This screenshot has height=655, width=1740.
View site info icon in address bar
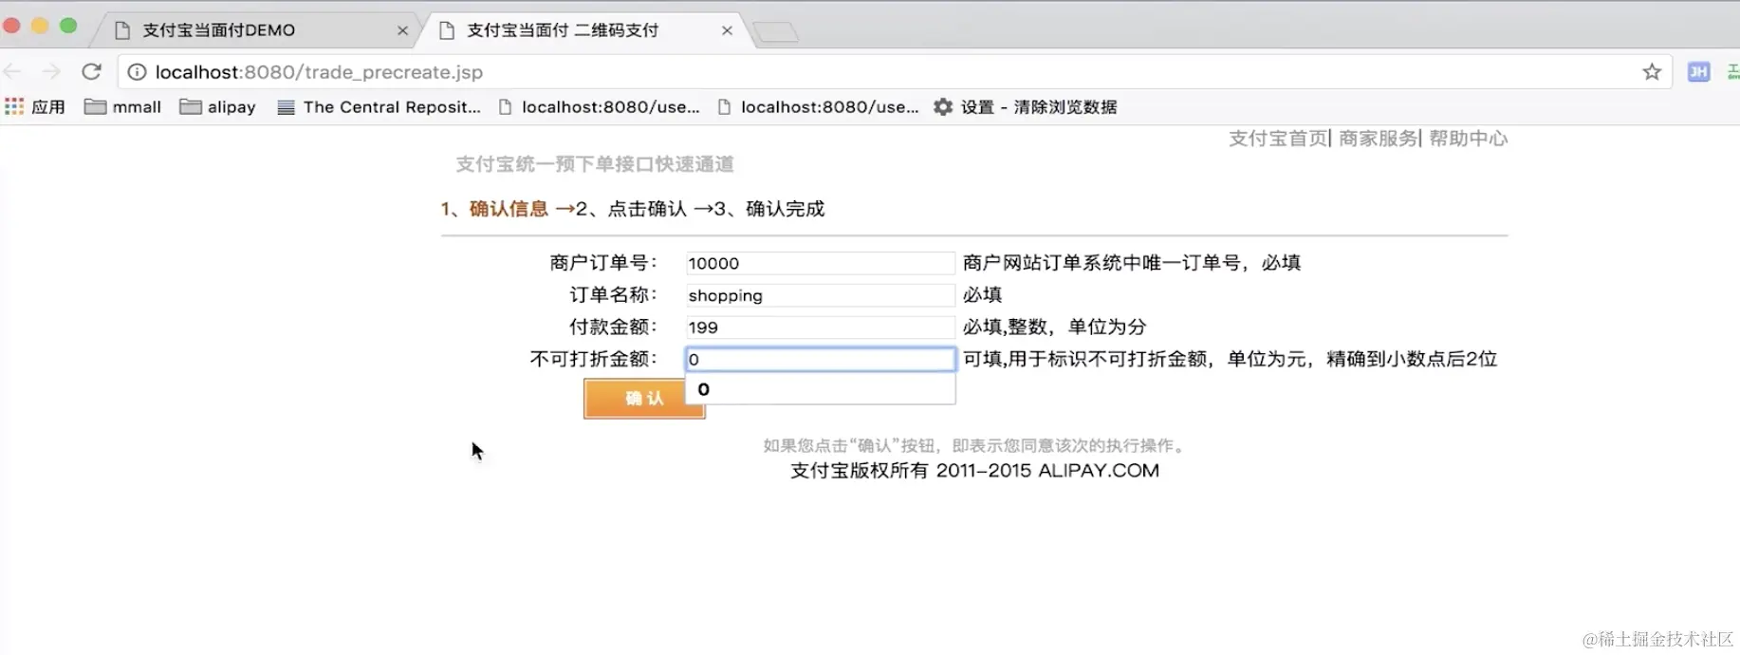(x=137, y=72)
